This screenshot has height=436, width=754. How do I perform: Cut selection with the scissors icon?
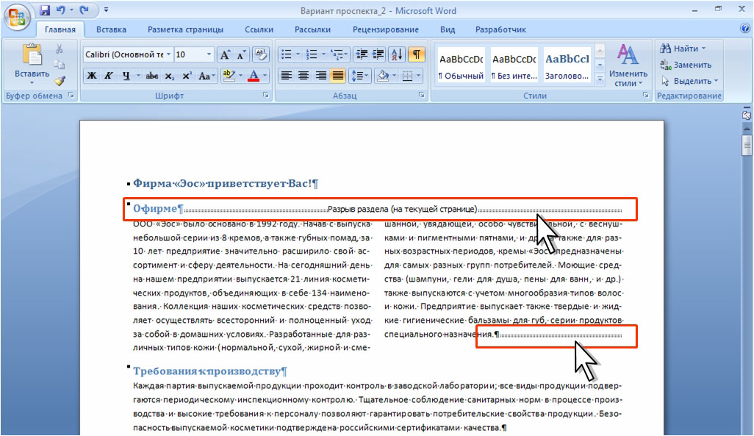59,49
